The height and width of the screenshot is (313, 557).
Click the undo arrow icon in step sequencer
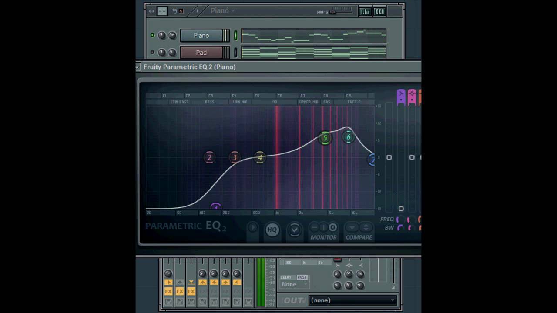175,11
